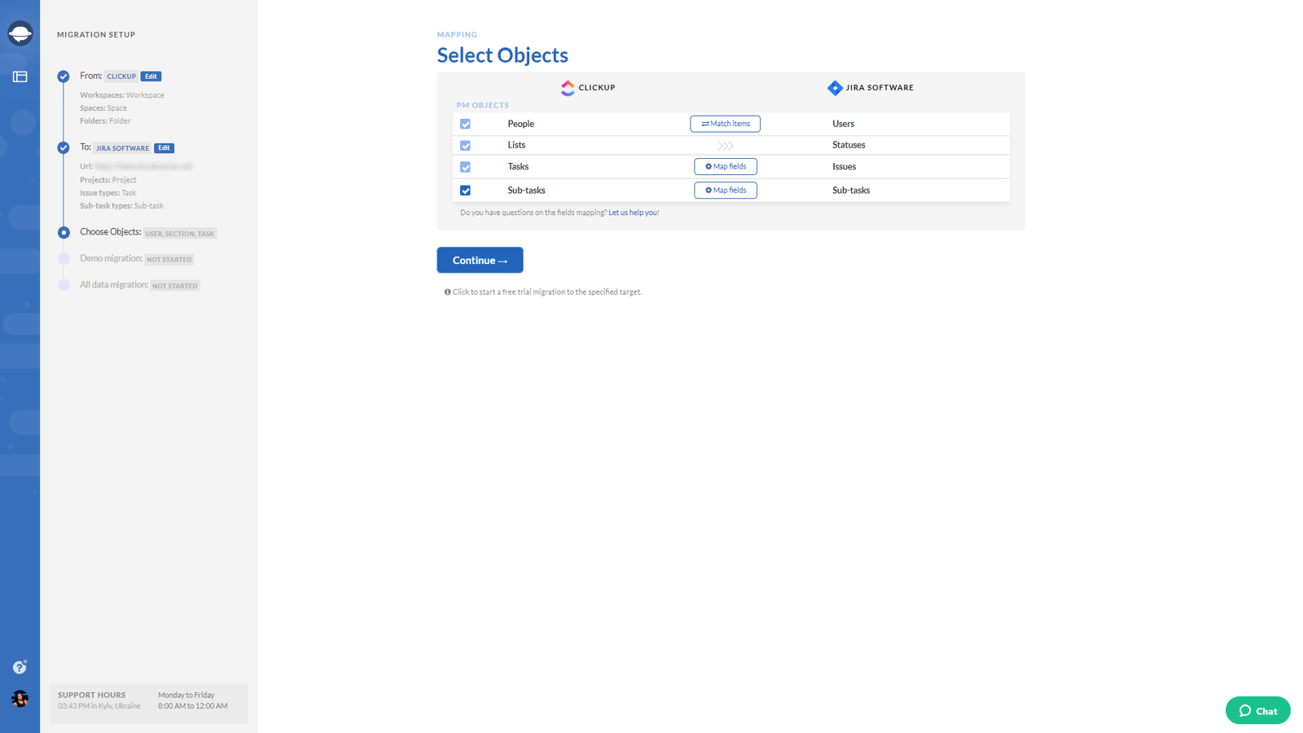Click the Tasks row label

click(x=518, y=166)
